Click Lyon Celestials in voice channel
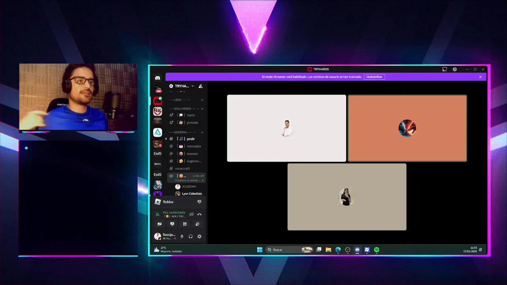 point(189,194)
